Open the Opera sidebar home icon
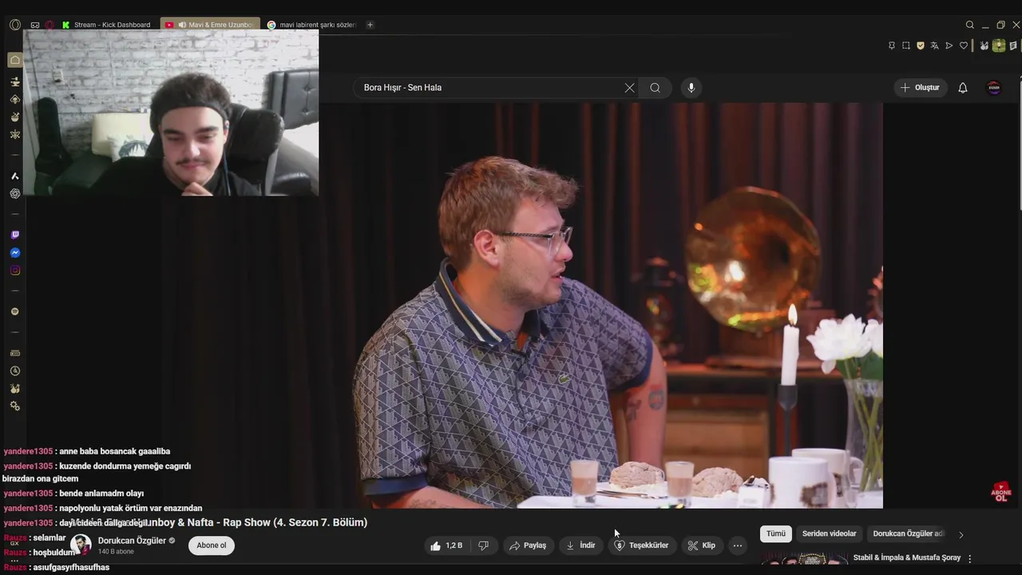 15,60
